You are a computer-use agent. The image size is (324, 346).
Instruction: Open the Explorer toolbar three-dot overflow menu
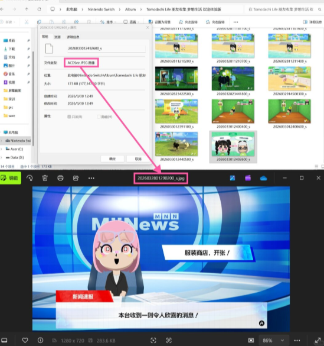pyautogui.click(x=235, y=22)
